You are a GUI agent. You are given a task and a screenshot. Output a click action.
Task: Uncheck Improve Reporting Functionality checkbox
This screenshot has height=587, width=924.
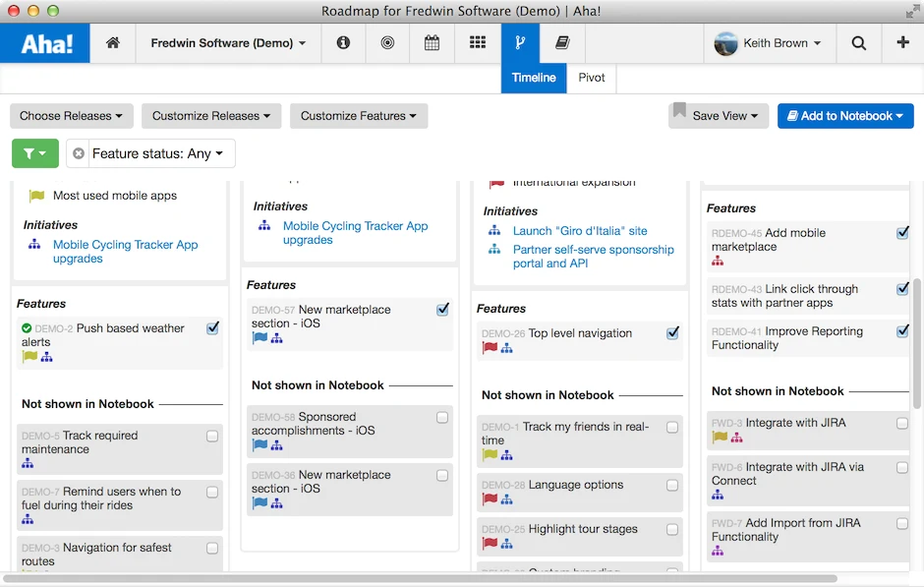(902, 331)
